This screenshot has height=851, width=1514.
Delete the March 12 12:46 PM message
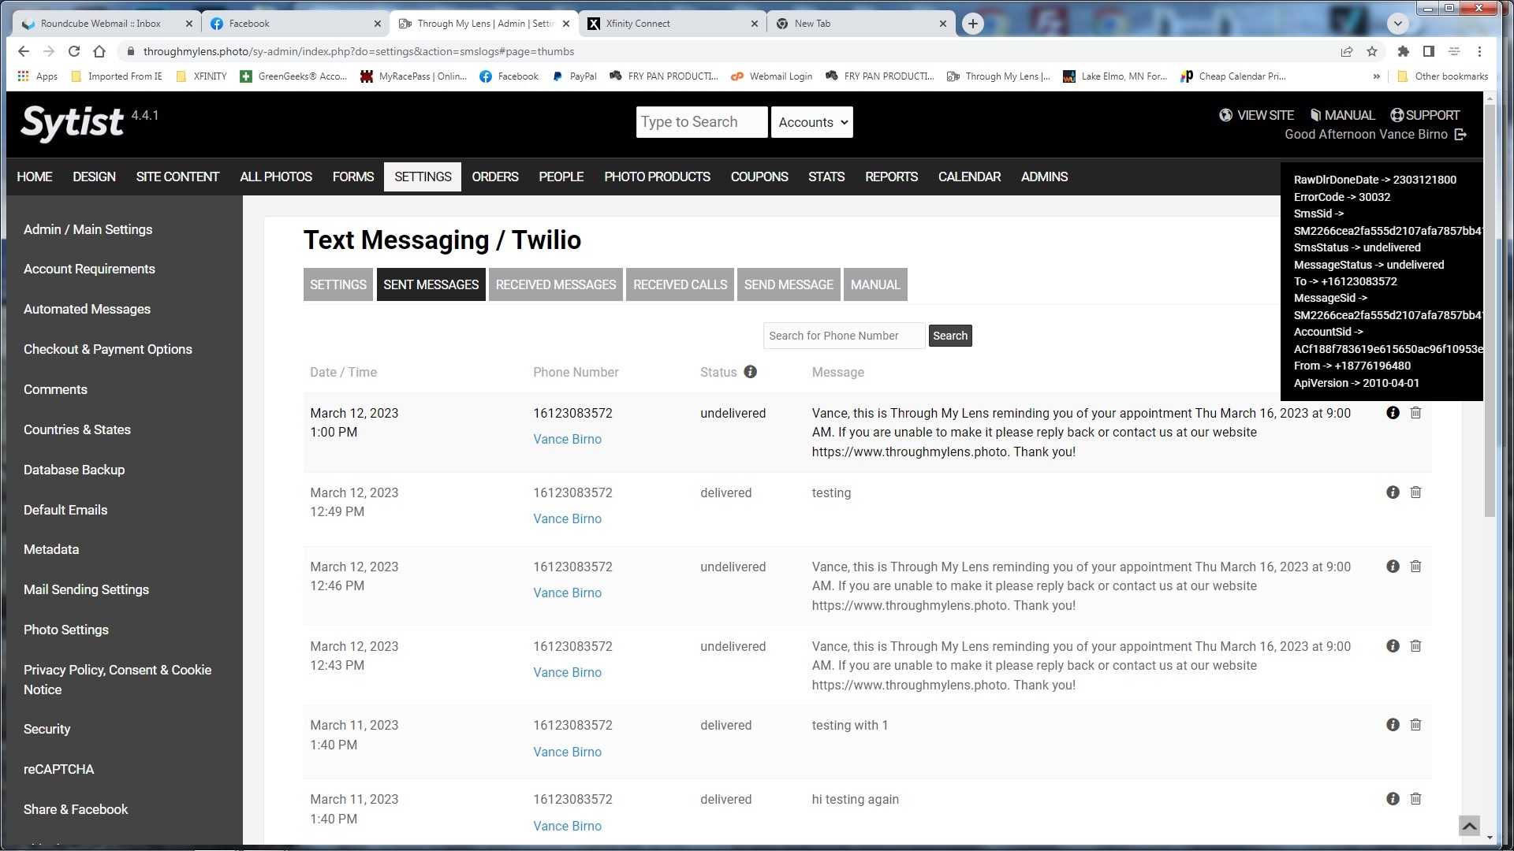click(1415, 567)
